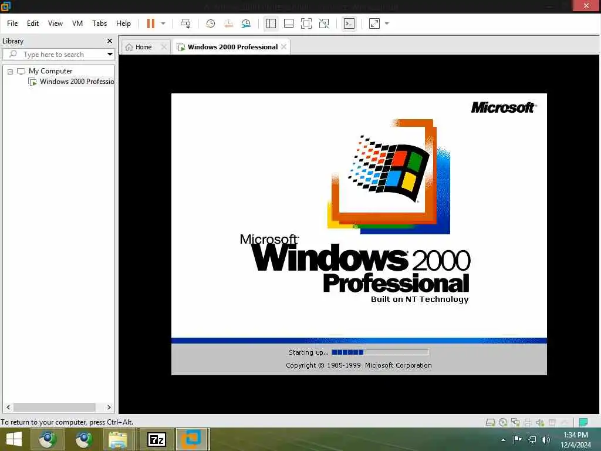Enter full screen mode icon

(306, 23)
